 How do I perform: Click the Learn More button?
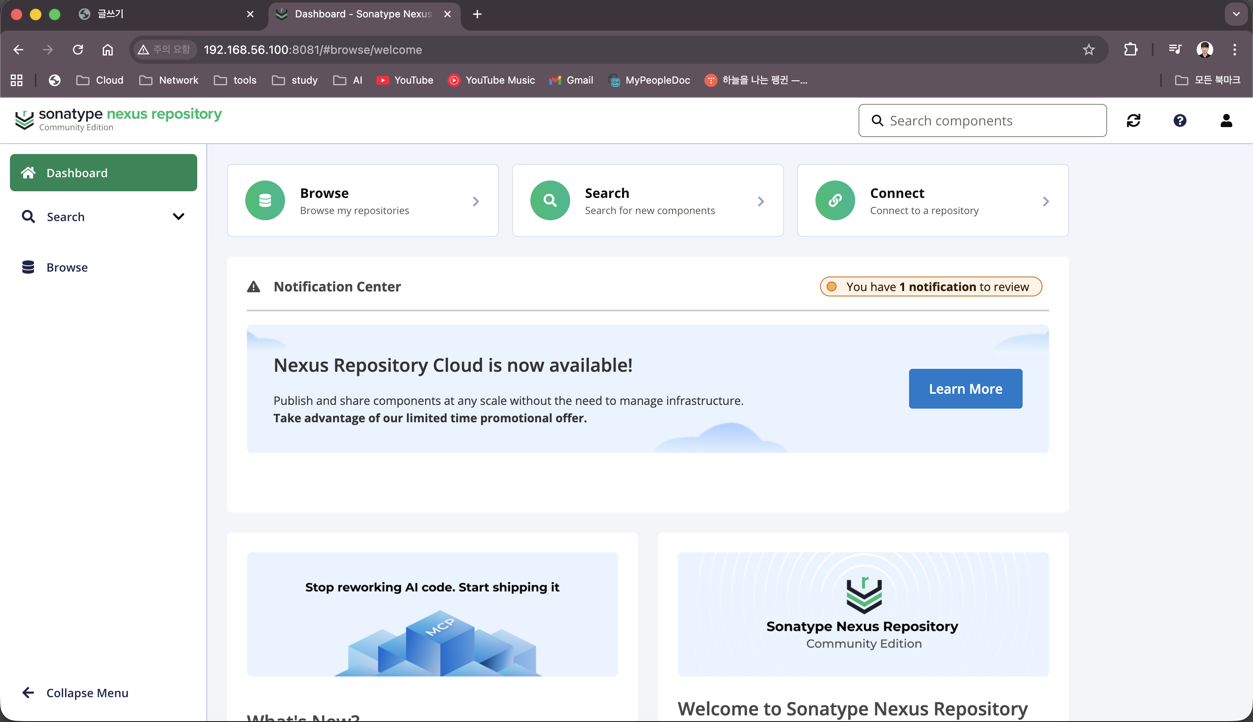point(966,389)
